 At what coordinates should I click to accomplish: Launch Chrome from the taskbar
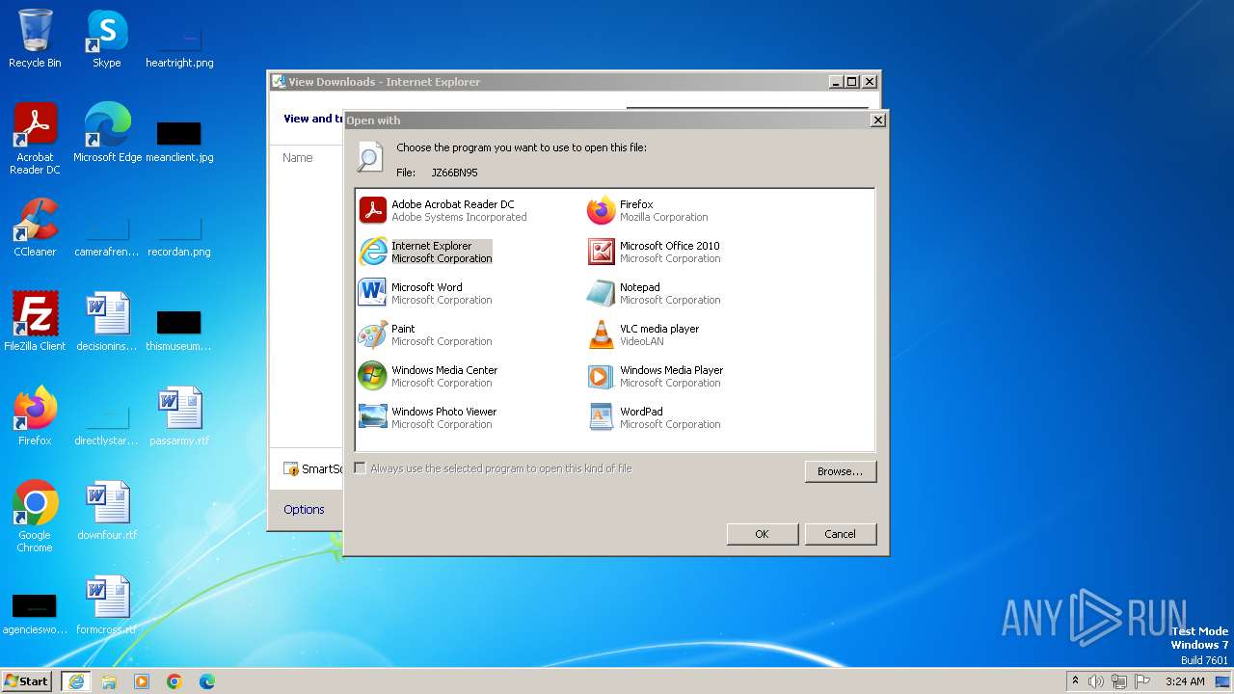[x=174, y=681]
